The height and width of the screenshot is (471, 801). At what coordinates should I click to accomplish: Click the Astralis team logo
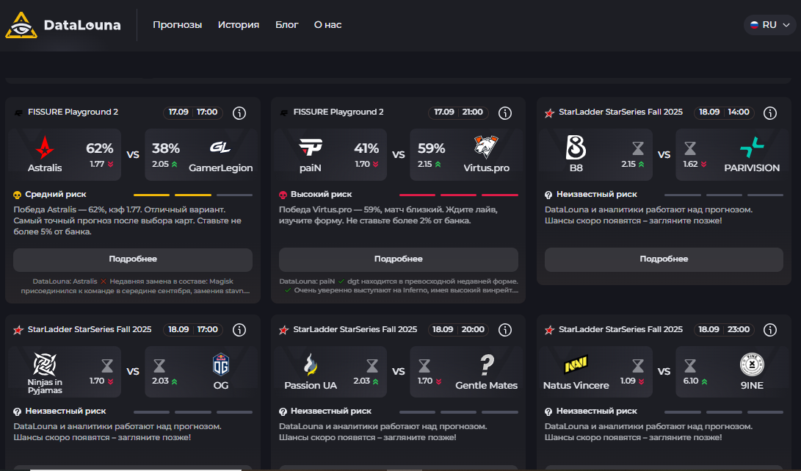pos(45,148)
